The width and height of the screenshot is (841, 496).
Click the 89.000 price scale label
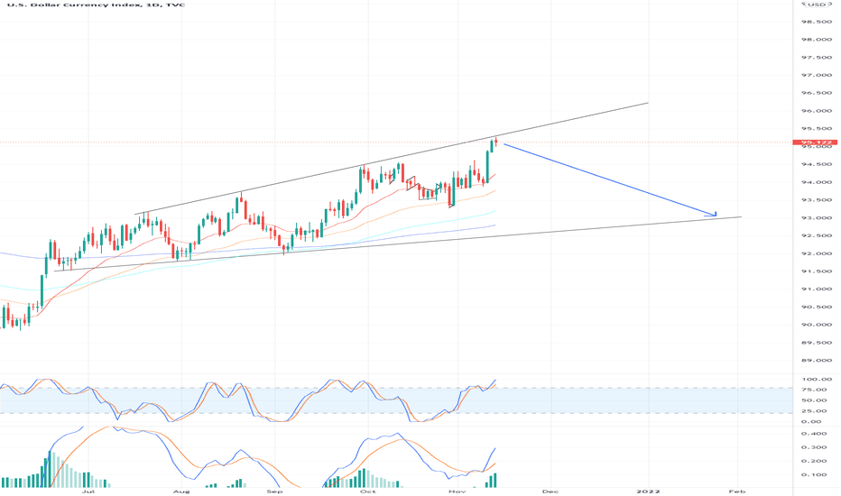817,361
